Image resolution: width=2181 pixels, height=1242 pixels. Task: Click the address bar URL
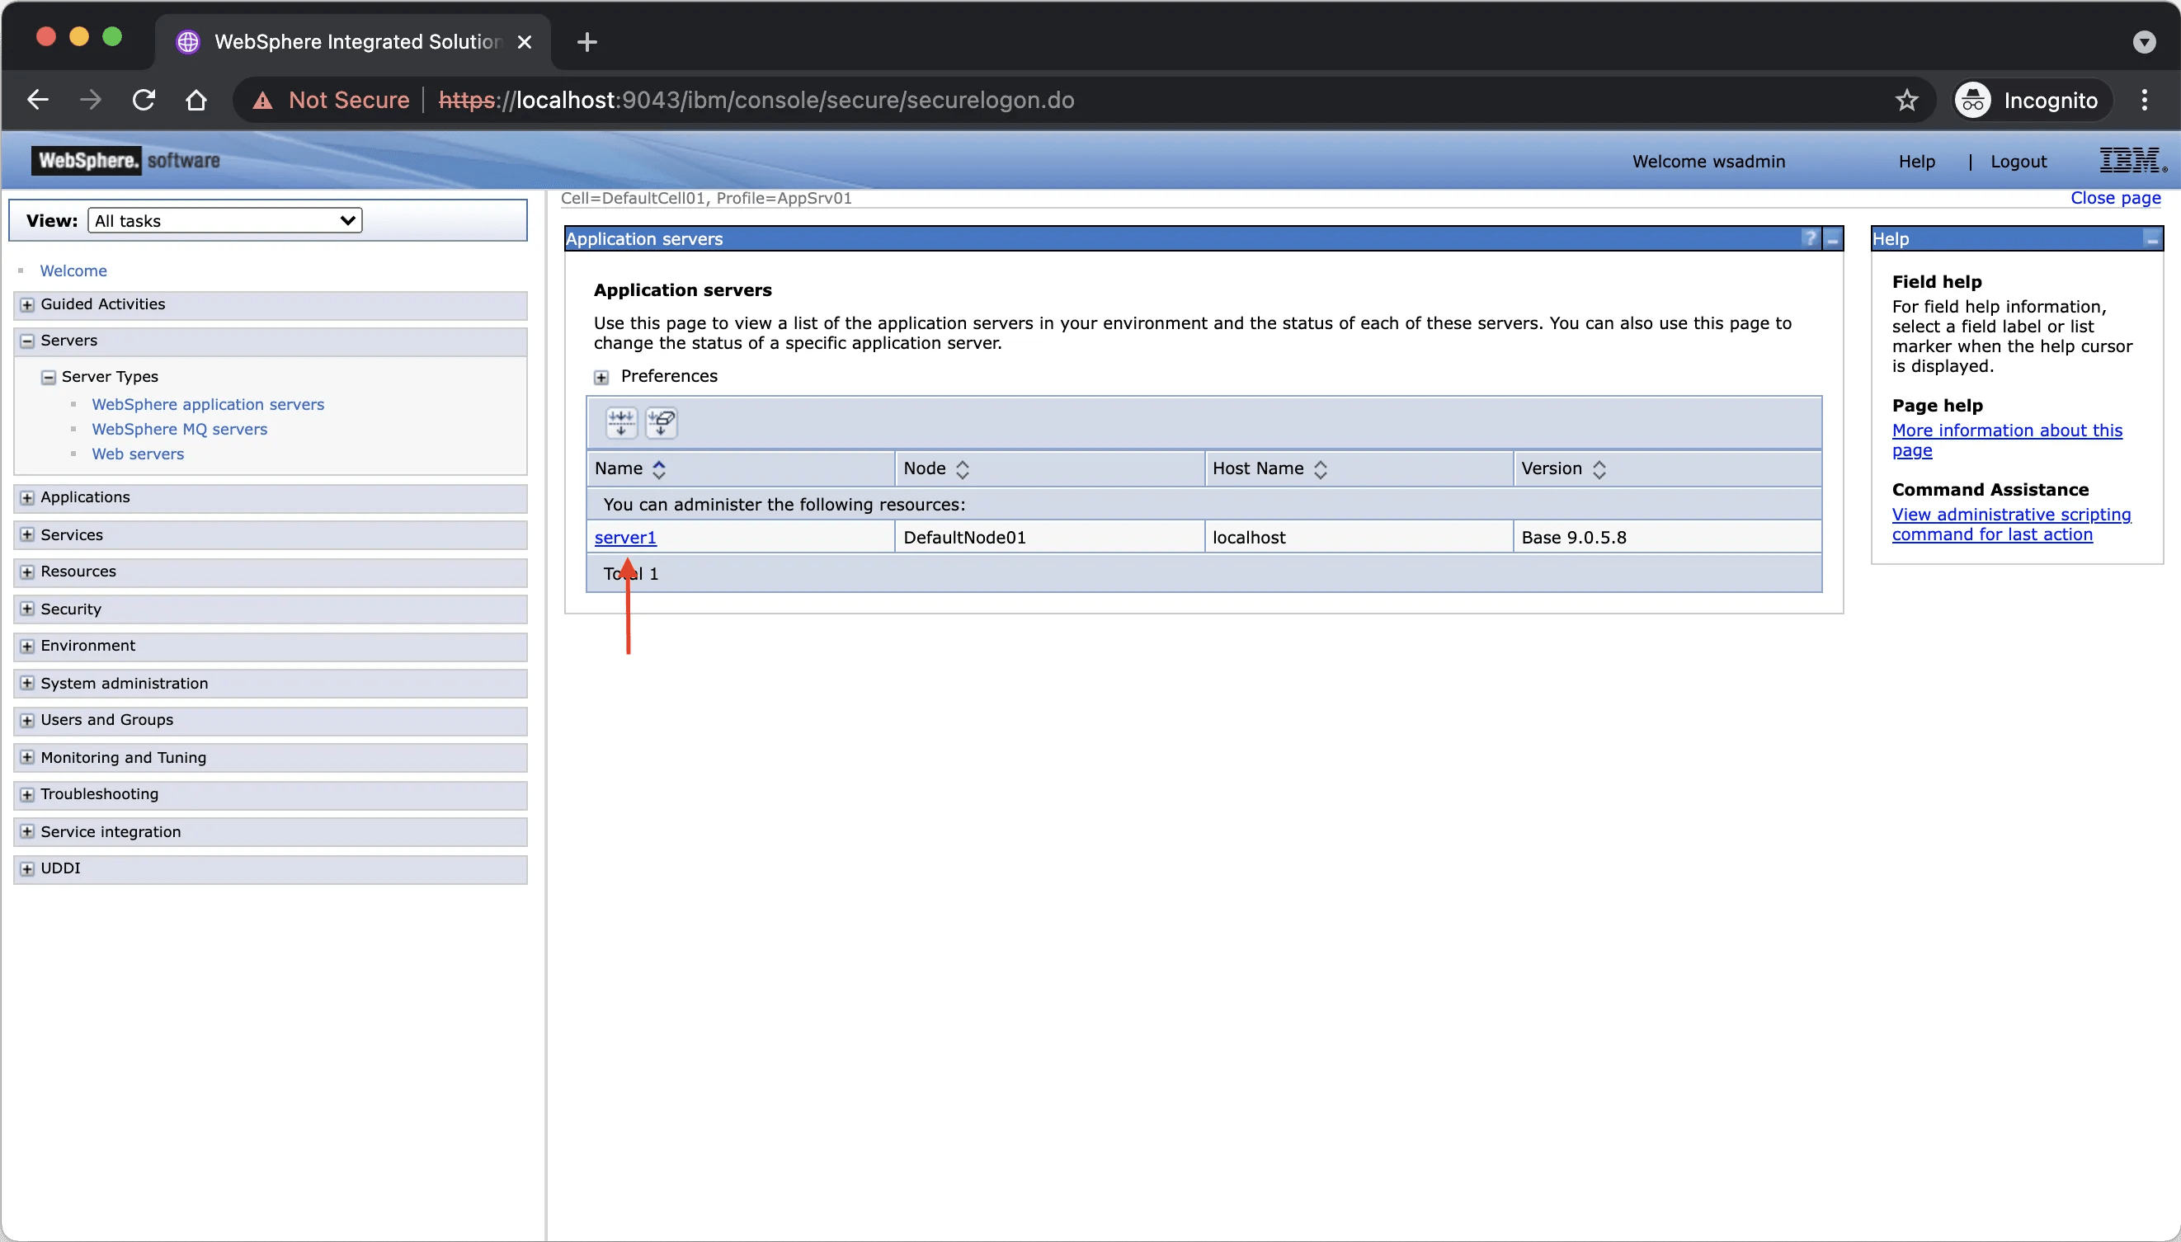756,101
